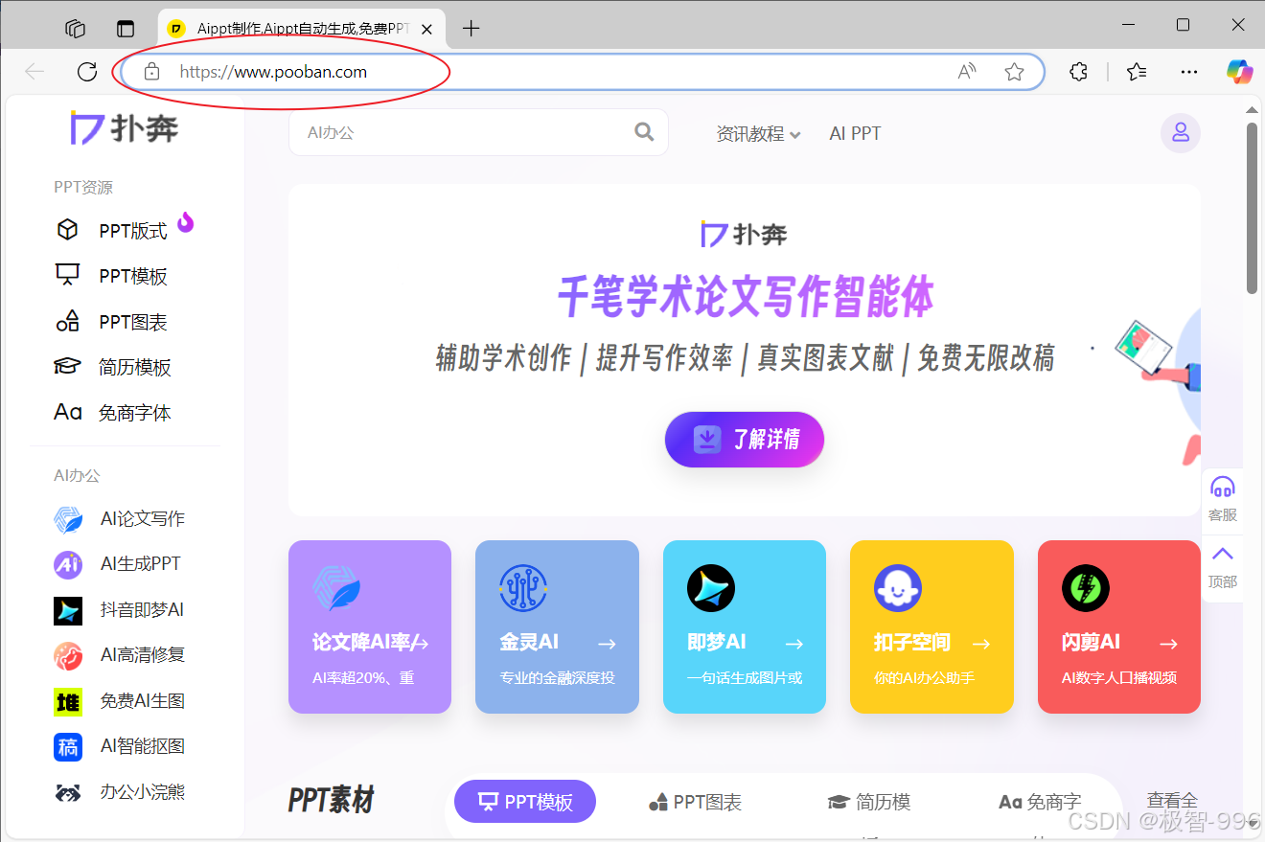Click the 千笔学术论文写作智能体 banner title

tap(745, 297)
